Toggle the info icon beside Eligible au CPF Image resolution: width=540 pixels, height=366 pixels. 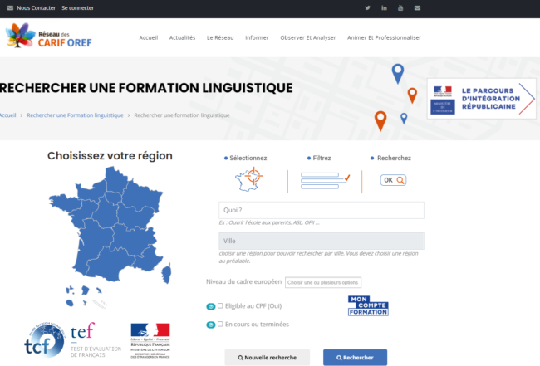tap(210, 305)
